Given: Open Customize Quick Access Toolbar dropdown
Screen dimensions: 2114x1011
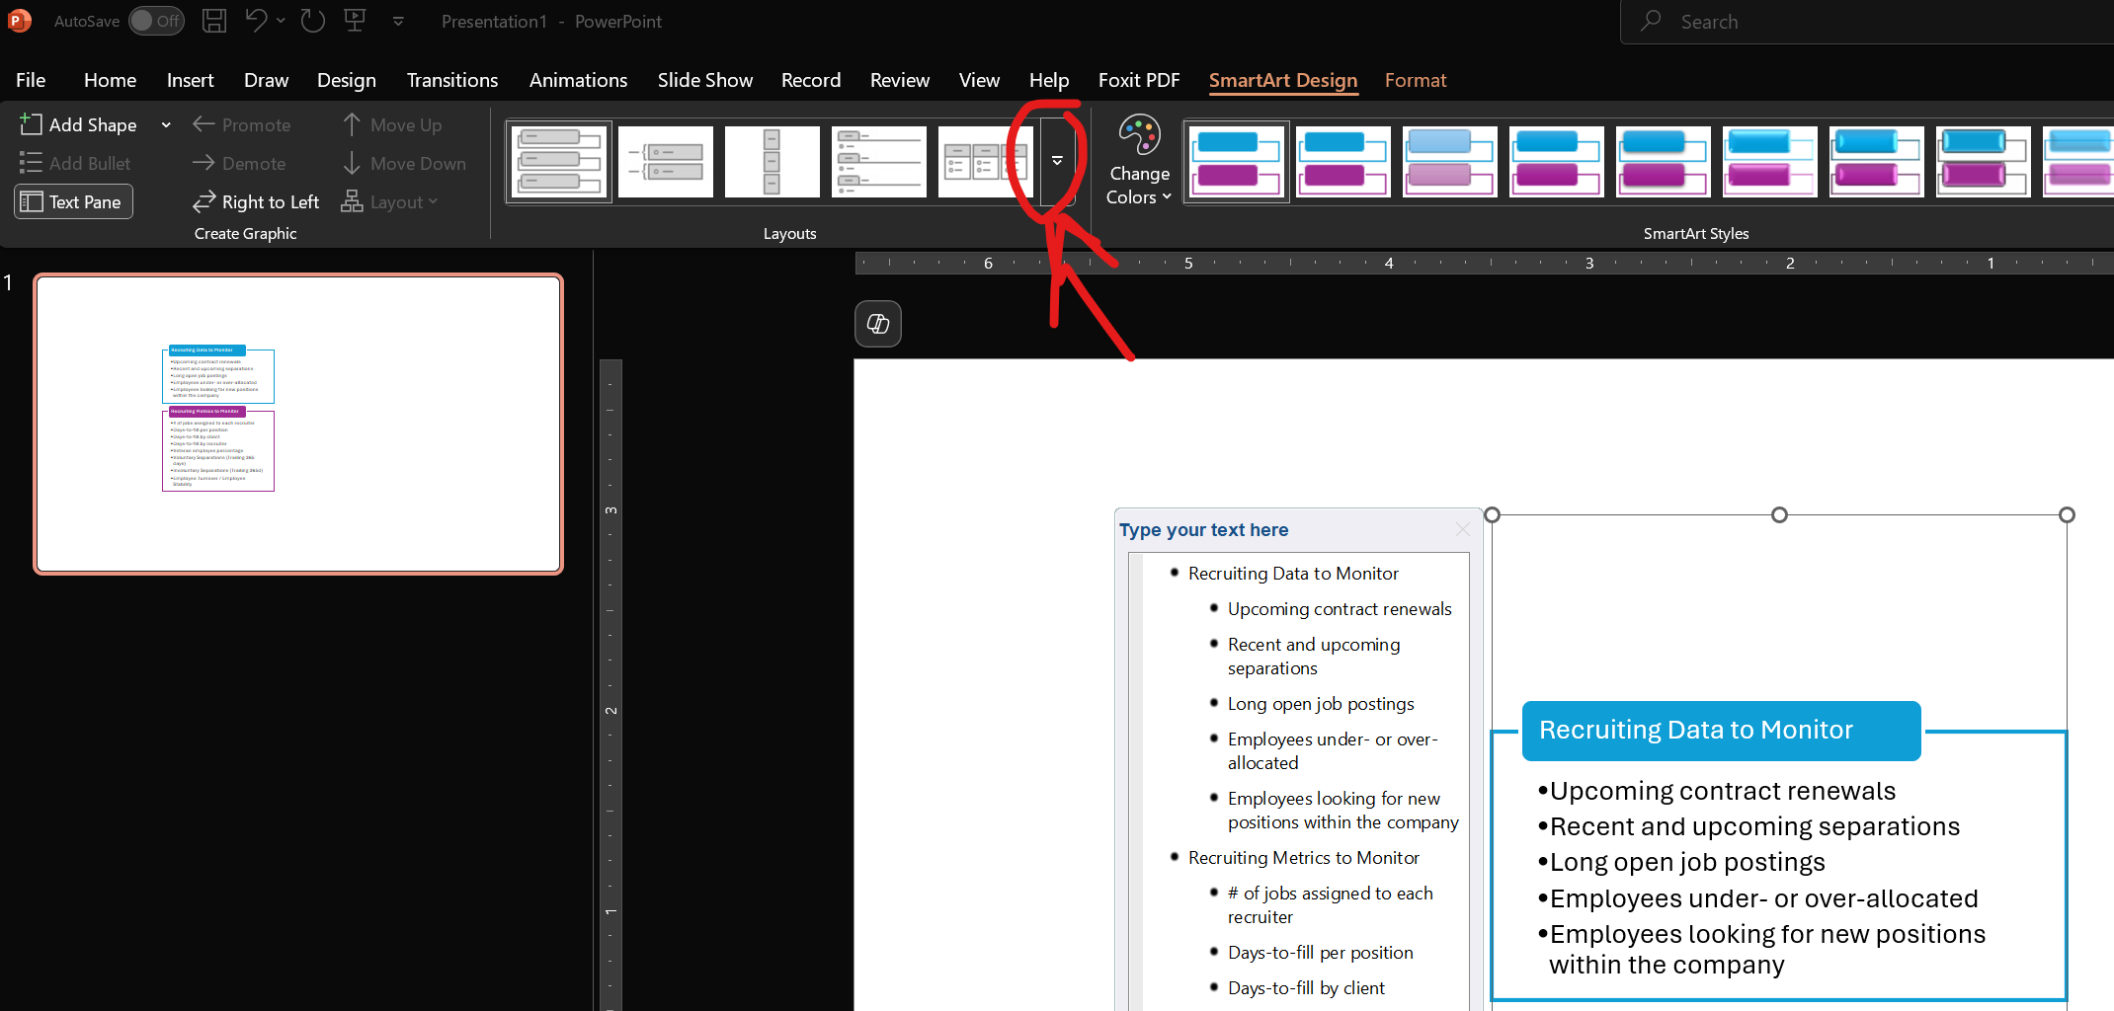Looking at the screenshot, I should point(398,21).
